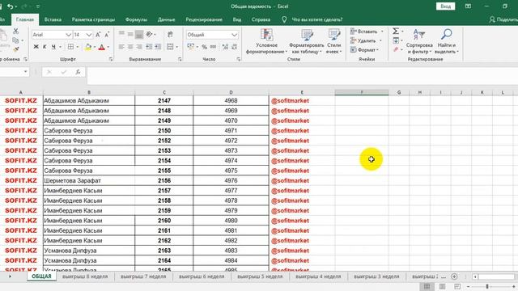Screen dimensions: 518x291
Task: Open the Общий number format dropdown
Action: 234,35
